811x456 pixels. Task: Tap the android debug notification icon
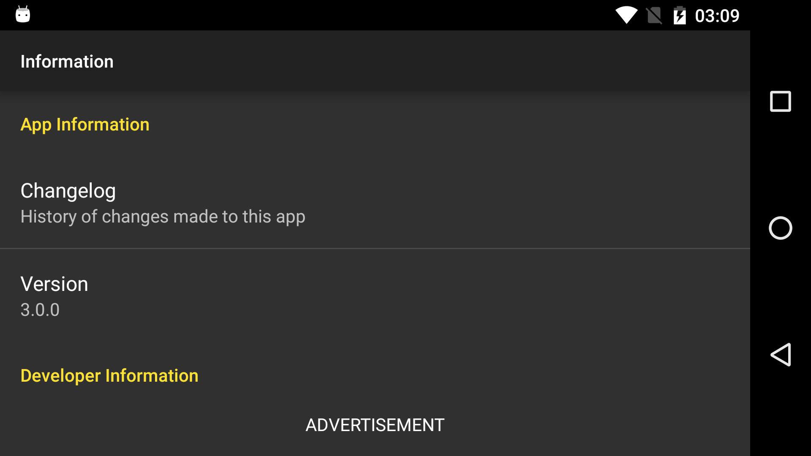23,14
